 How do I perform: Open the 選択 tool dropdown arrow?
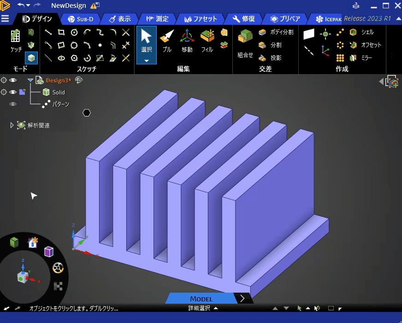[147, 61]
